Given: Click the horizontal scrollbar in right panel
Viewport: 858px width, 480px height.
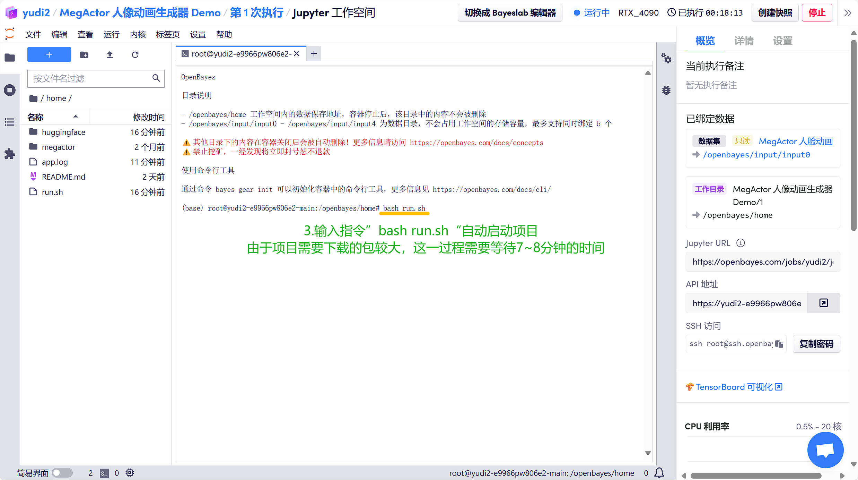Looking at the screenshot, I should coord(755,475).
